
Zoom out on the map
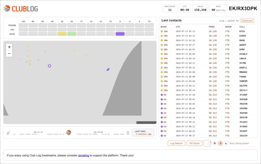[9, 54]
